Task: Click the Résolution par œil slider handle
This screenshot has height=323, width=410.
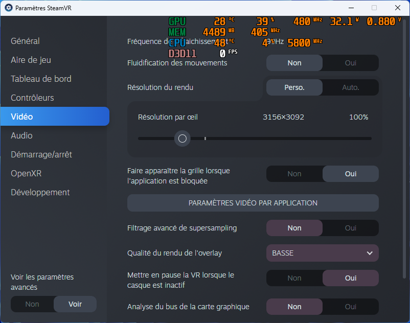Action: click(183, 139)
